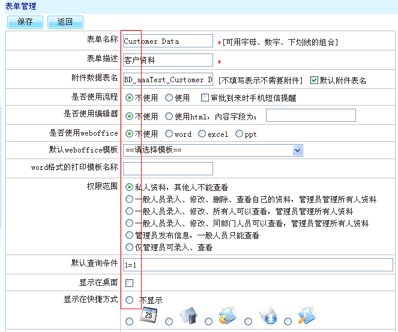The image size is (398, 332).
Task: Choose excel for weboffice
Action: [x=202, y=134]
